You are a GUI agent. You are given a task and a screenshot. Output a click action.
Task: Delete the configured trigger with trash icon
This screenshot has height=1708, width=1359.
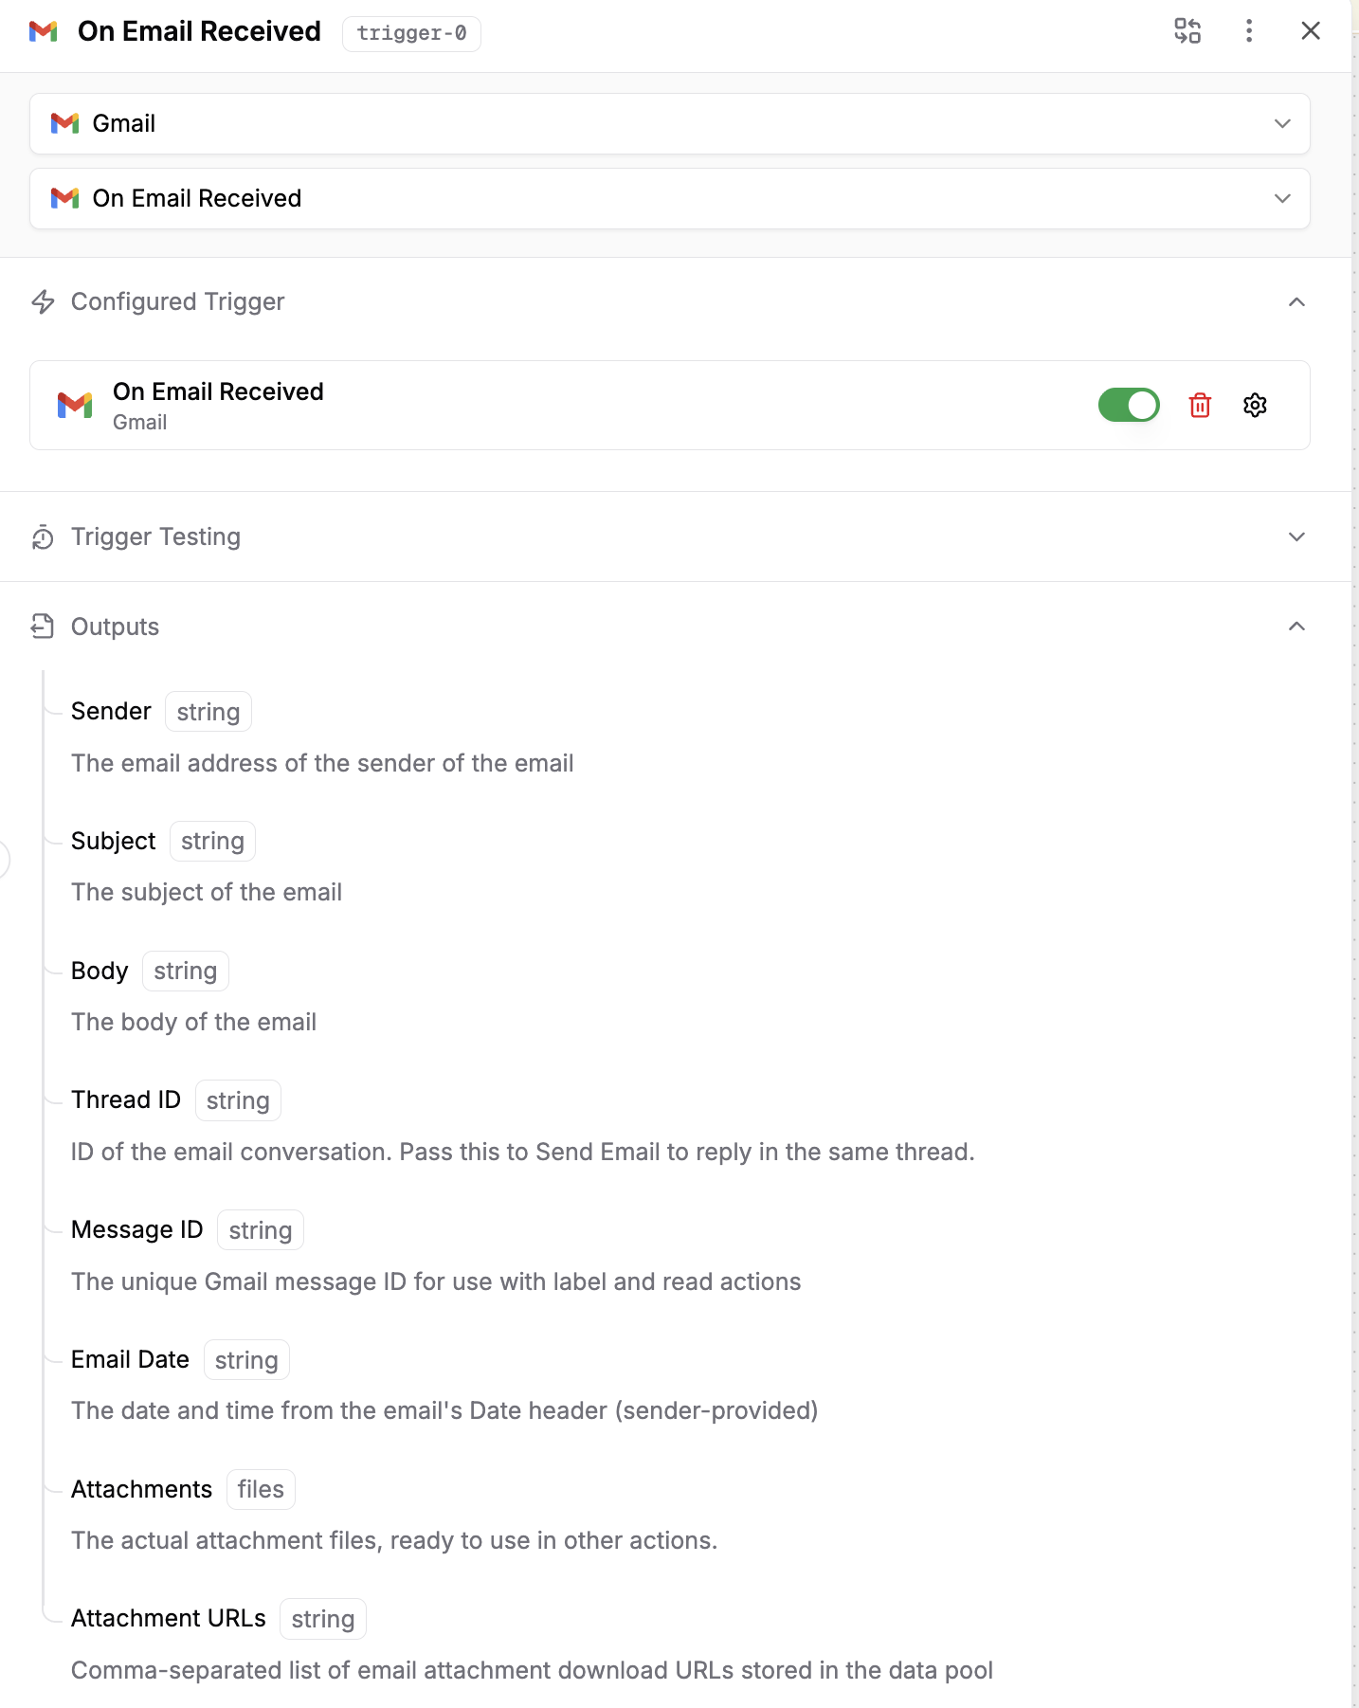pos(1200,406)
